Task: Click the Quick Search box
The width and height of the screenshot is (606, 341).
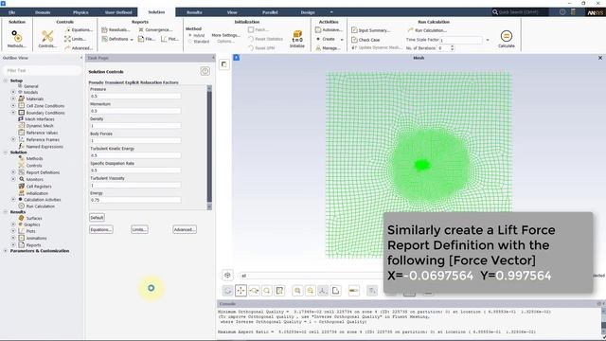Action: click(519, 12)
